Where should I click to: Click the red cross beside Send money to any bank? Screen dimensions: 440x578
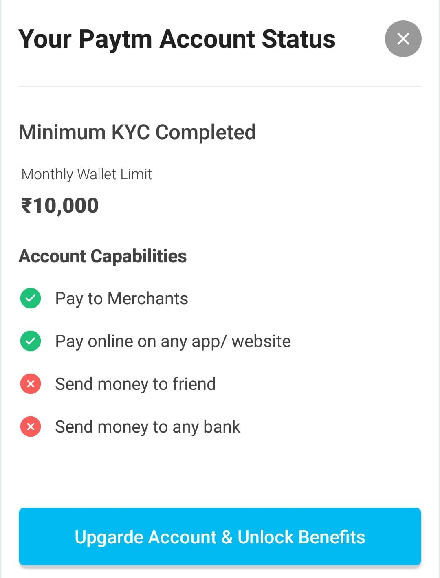coord(31,426)
